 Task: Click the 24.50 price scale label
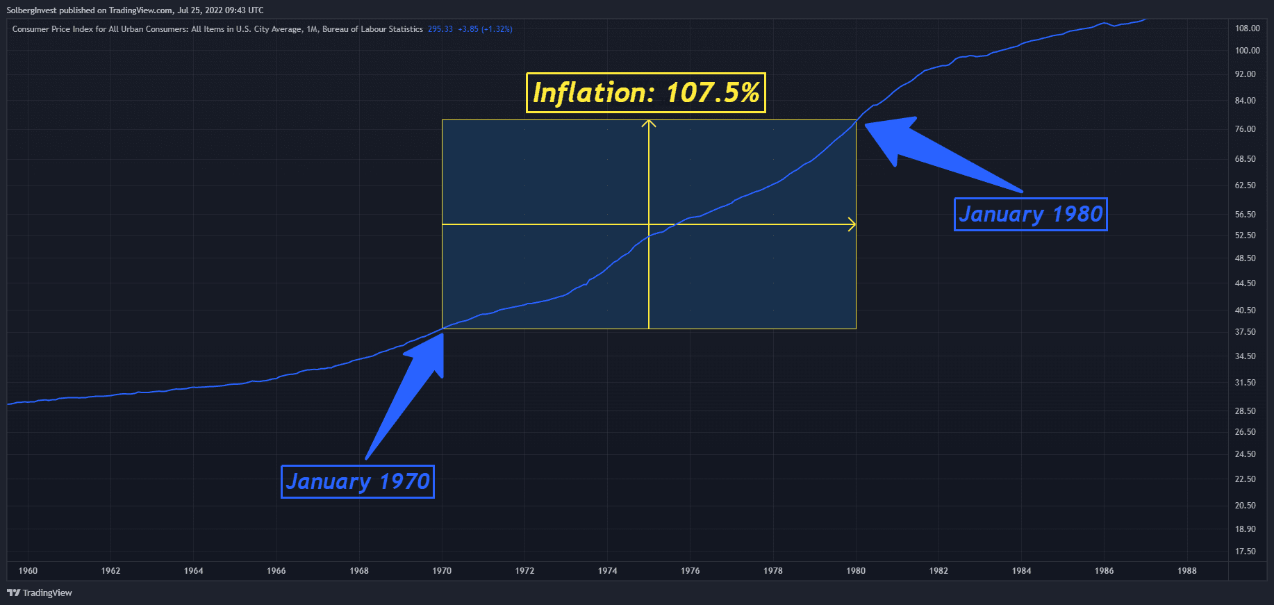pos(1246,454)
